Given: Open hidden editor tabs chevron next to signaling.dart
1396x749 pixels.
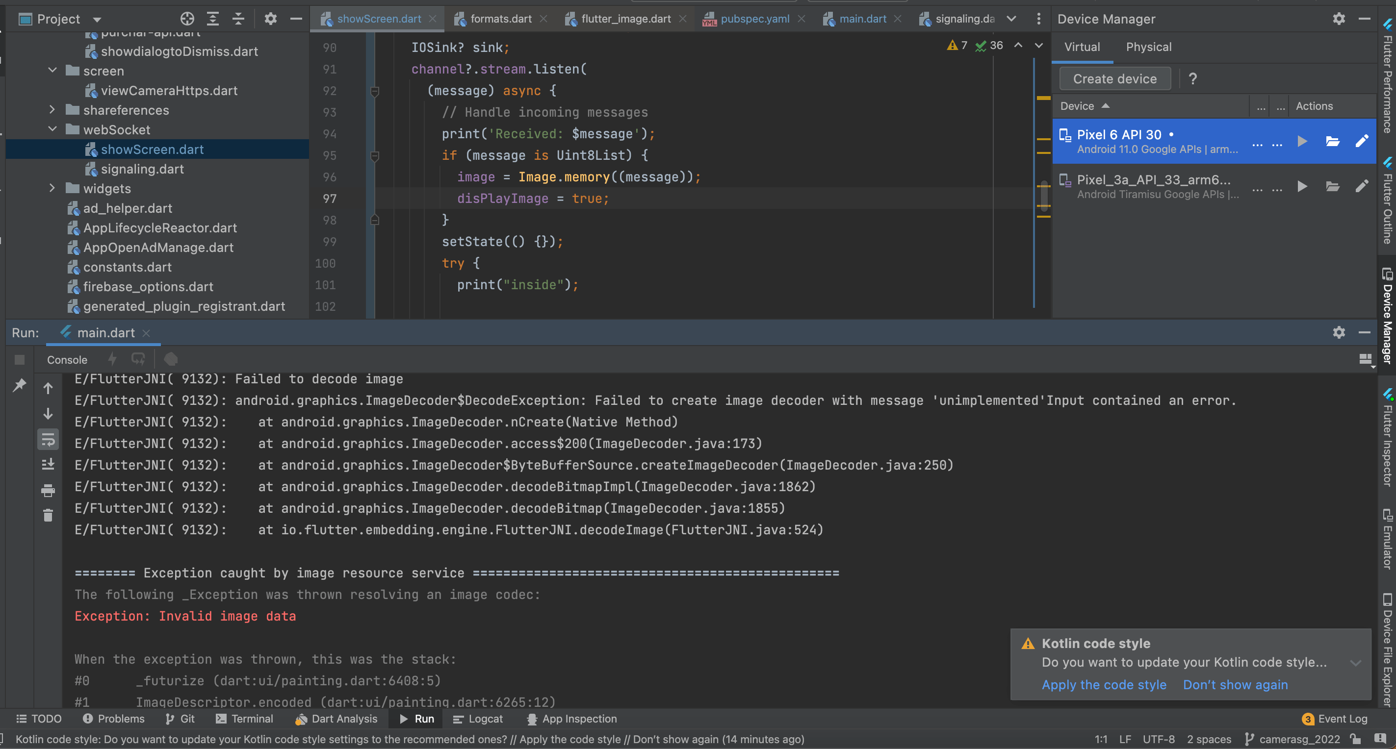Looking at the screenshot, I should [1011, 18].
